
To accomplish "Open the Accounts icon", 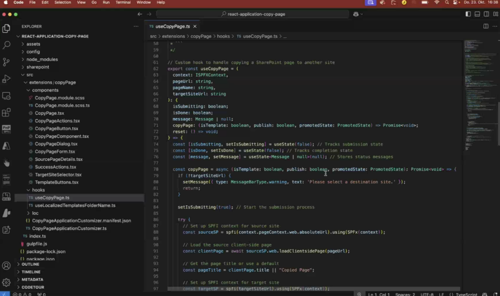I will pos(6,266).
